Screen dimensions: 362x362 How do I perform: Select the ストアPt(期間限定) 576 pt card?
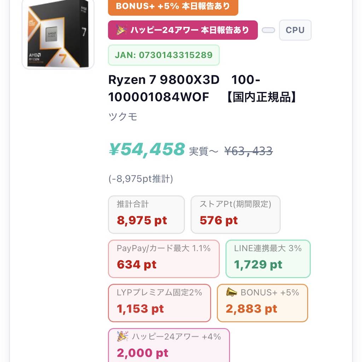[235, 215]
